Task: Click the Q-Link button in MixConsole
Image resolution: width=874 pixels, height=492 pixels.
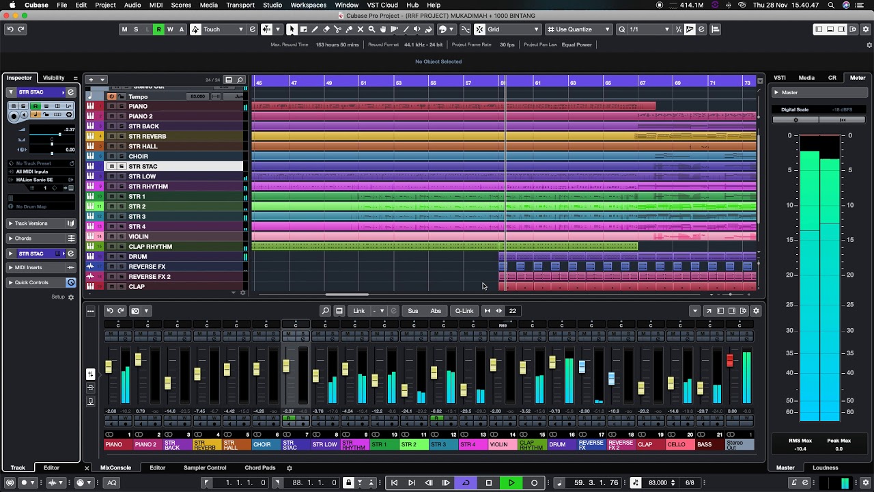Action: (x=464, y=311)
